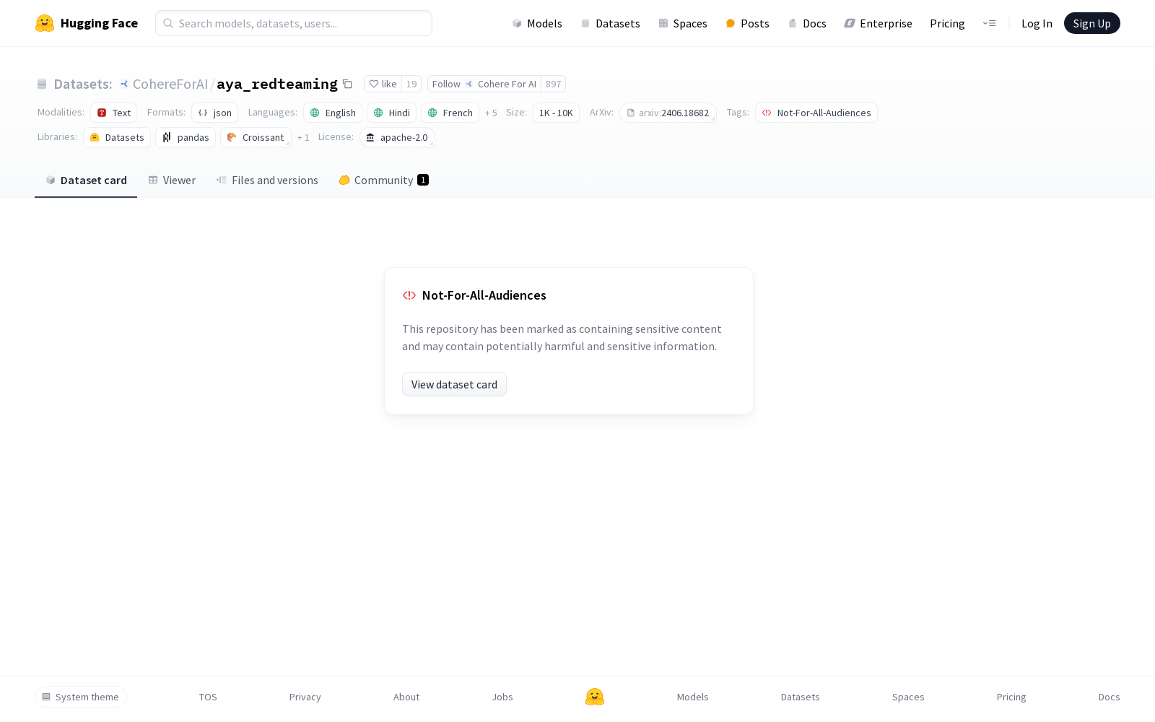Open the System theme switcher
Image resolution: width=1155 pixels, height=722 pixels.
point(81,697)
